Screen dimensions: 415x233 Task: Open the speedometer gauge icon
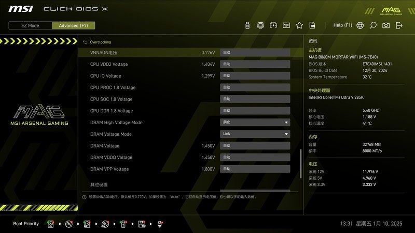point(273,25)
